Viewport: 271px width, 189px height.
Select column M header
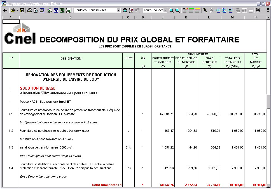click(x=232, y=18)
